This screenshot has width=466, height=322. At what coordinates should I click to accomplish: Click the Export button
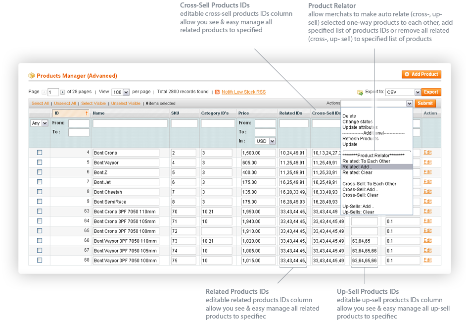(x=431, y=92)
